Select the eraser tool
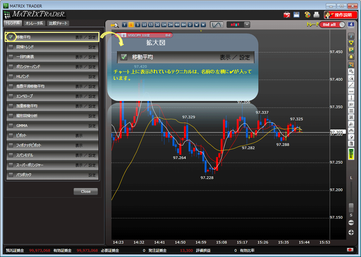 tap(351, 137)
